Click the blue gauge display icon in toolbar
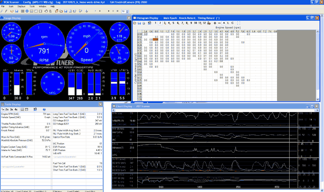Screen dimensions: 324x192 point(26,11)
